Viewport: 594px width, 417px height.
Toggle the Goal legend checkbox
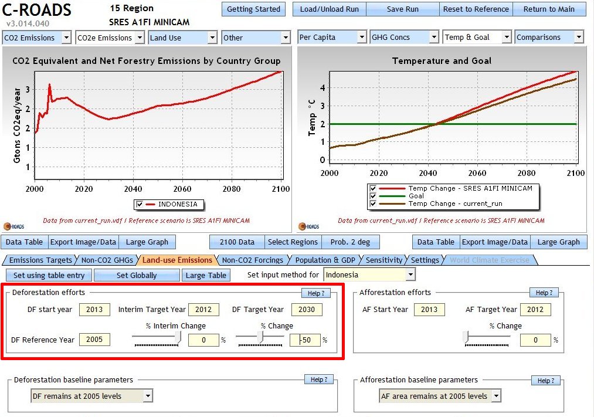coord(373,196)
